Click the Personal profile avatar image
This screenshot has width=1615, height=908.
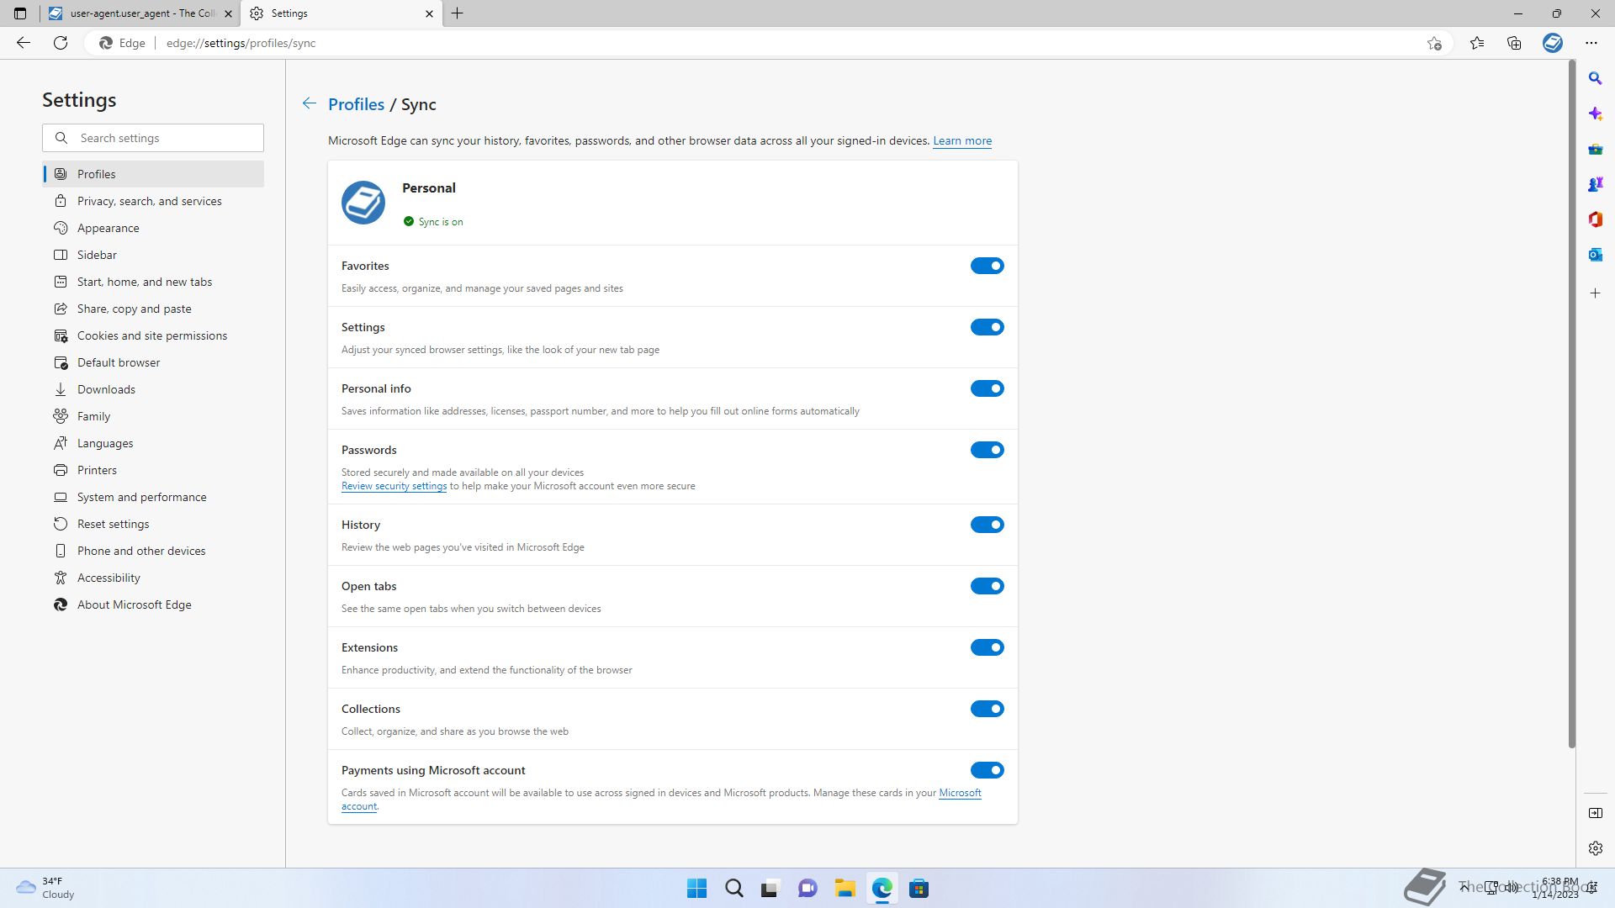tap(363, 203)
